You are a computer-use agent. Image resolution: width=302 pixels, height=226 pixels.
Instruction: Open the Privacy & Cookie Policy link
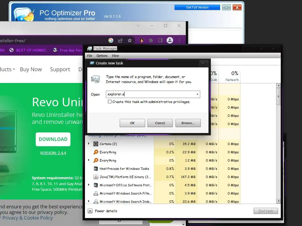(27, 218)
